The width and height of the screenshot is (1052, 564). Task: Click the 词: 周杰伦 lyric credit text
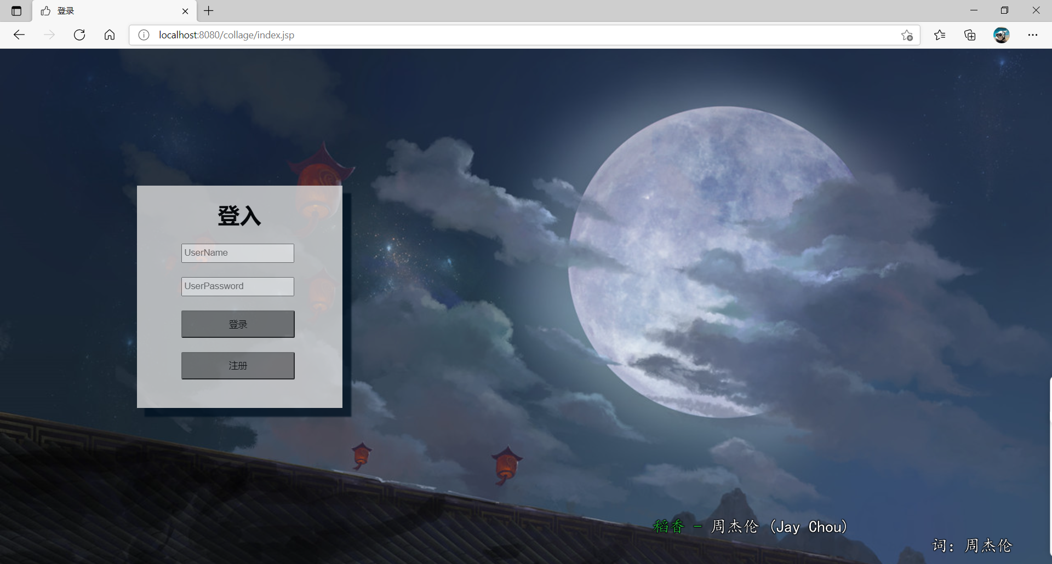pos(973,545)
